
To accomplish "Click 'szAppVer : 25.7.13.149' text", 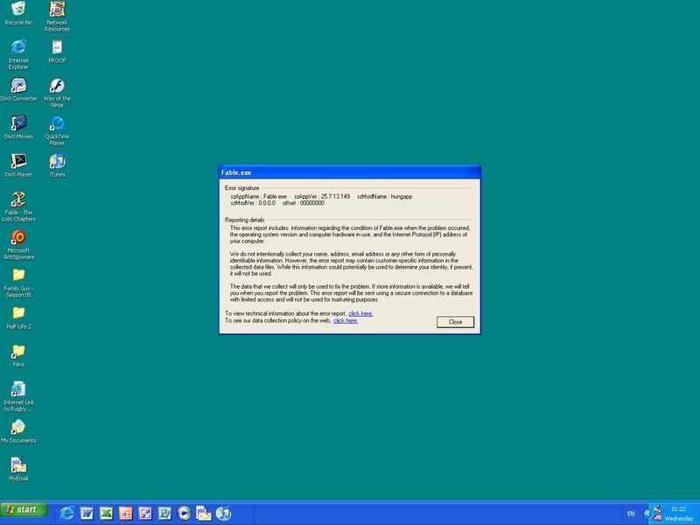I will tap(322, 196).
